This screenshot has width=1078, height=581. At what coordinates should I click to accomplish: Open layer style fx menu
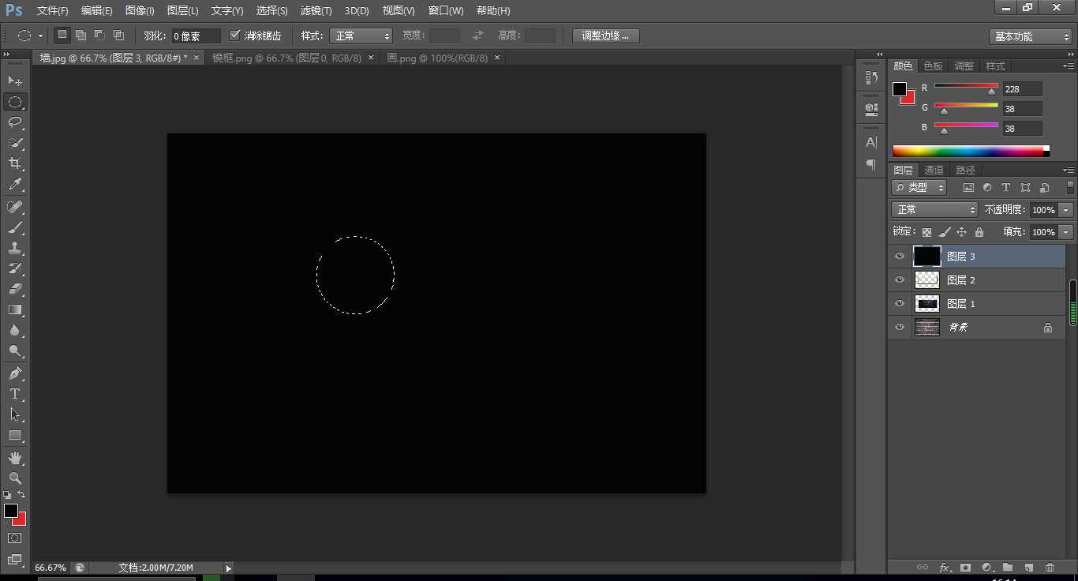[x=945, y=567]
